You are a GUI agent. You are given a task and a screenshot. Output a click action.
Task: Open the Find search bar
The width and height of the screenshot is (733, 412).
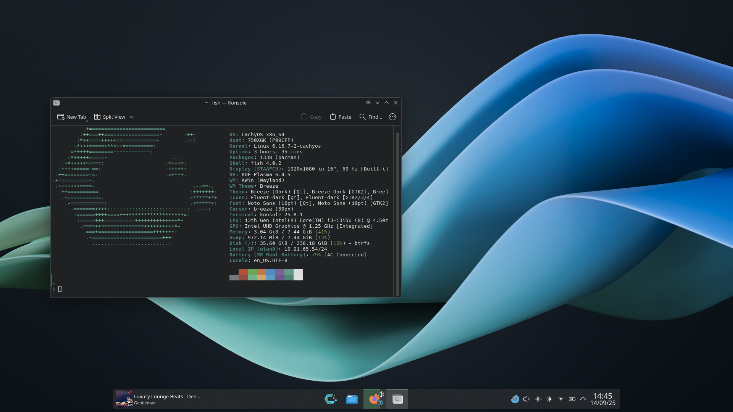[x=371, y=117]
